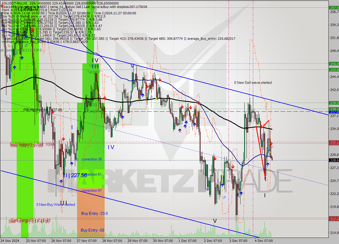
Task: Select the 'Buy Entry -23.6' label
Action: click(x=94, y=214)
